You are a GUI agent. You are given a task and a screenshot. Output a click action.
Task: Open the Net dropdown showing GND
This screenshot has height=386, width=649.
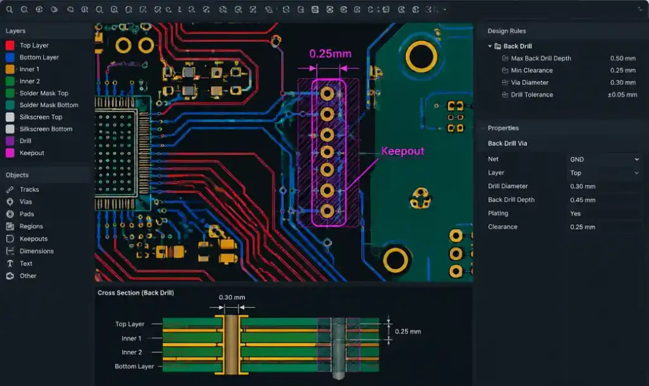pos(604,159)
